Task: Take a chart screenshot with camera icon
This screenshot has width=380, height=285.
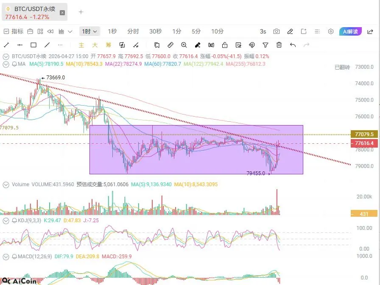Action: pos(276,31)
